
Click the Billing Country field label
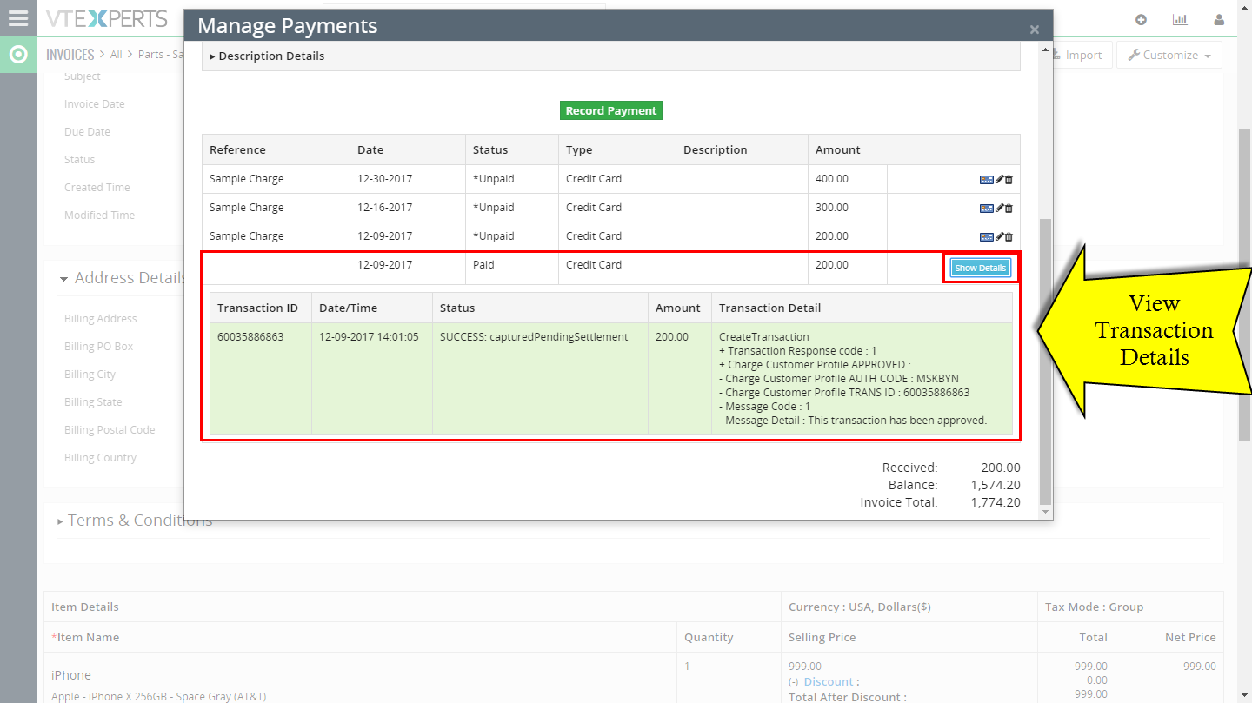pos(100,458)
